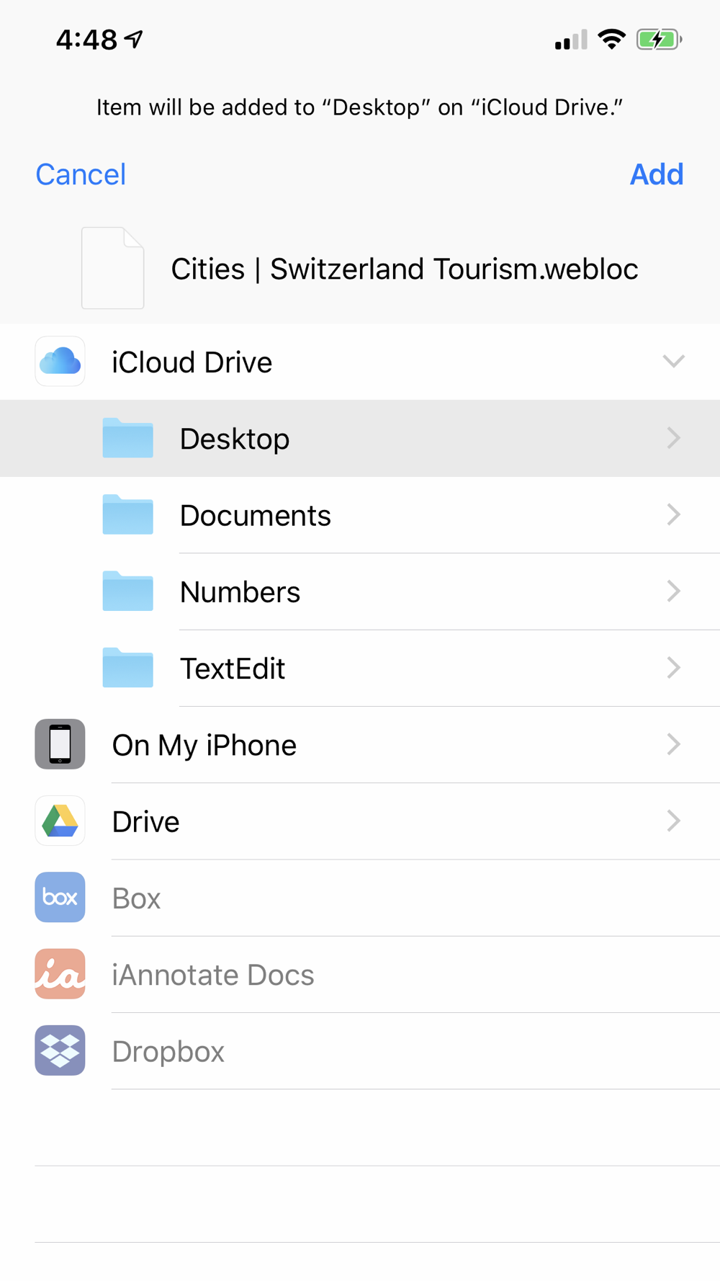Tap the Documents folder icon
The height and width of the screenshot is (1281, 720).
[127, 514]
